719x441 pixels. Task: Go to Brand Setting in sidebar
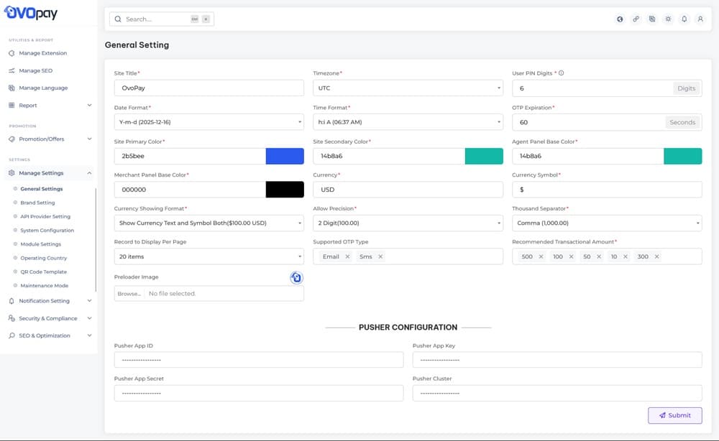coord(37,203)
